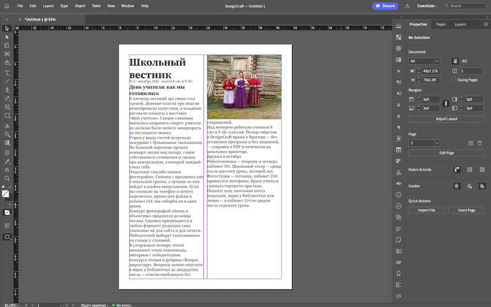The image size is (491, 307).
Task: Activate the Line tool
Action: [x=7, y=81]
